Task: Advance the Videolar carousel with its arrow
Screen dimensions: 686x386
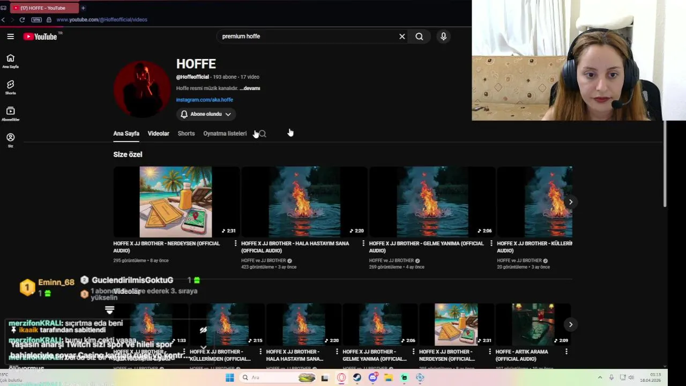Action: point(570,324)
